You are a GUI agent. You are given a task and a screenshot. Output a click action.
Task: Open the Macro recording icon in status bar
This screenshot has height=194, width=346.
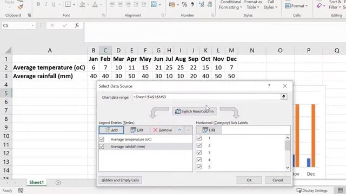[x=21, y=190]
